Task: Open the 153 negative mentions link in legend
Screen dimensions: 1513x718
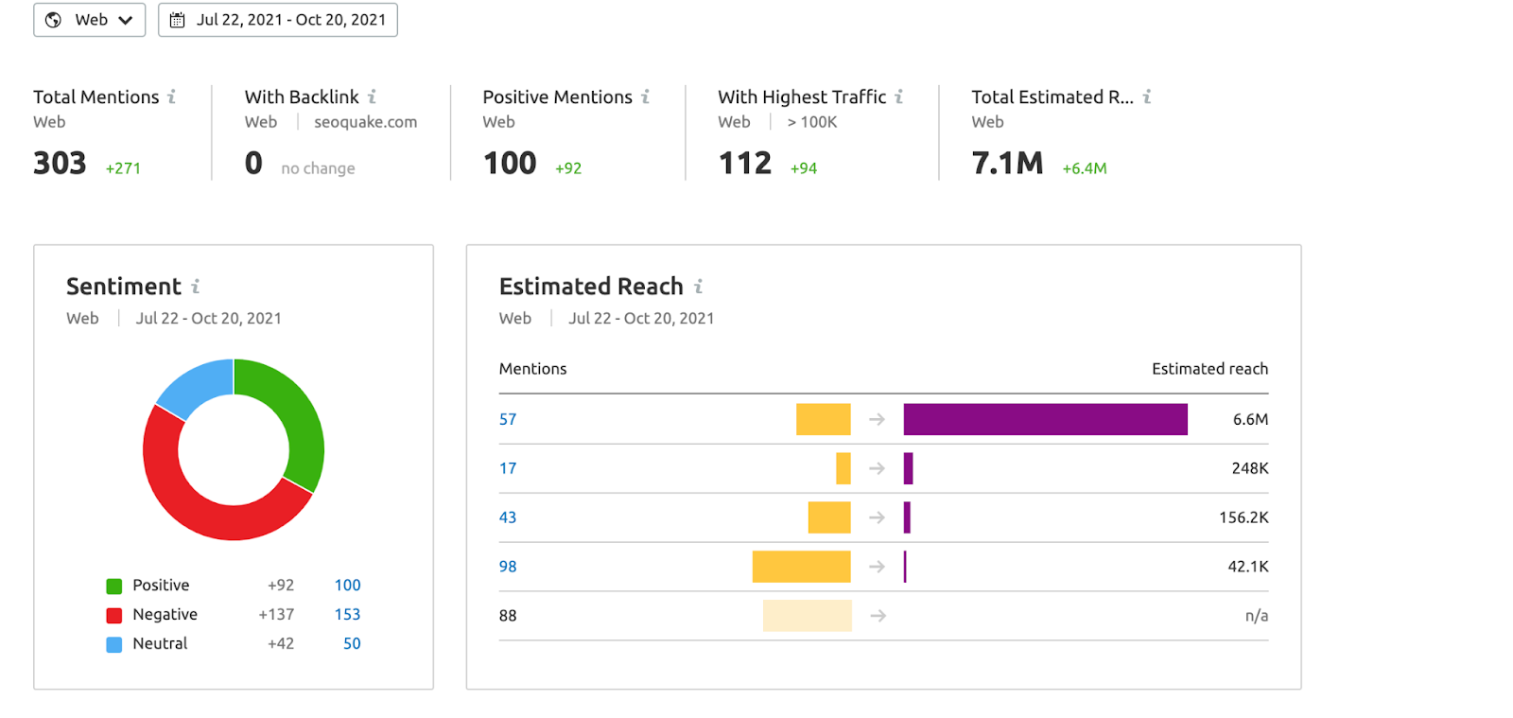Action: (x=347, y=615)
